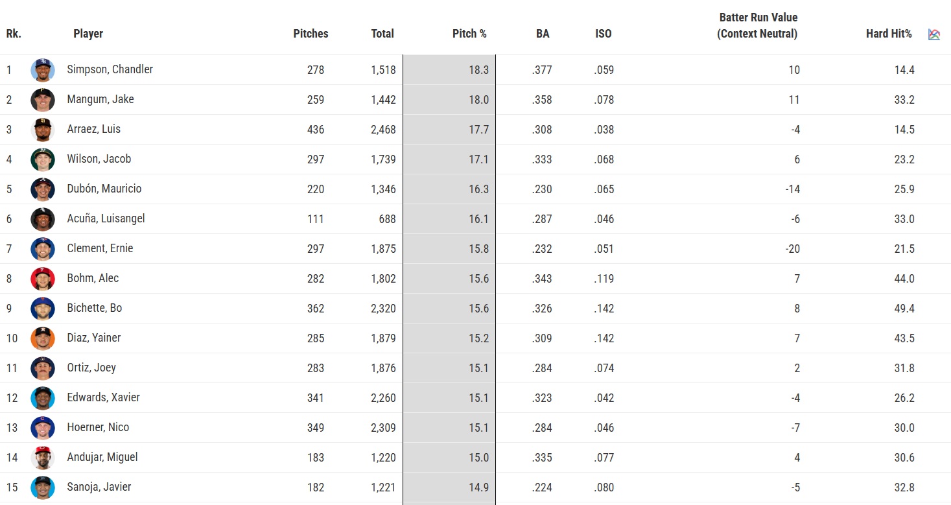Sort by the Total column header
The width and height of the screenshot is (951, 505).
(382, 34)
